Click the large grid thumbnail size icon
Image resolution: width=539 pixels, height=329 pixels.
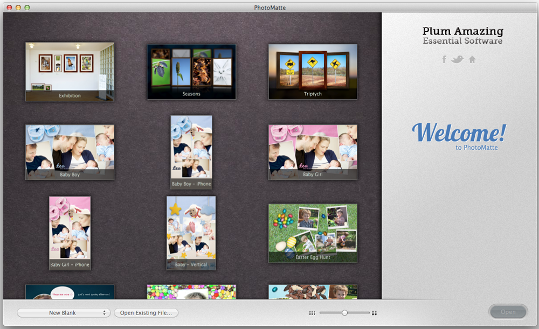[374, 313]
